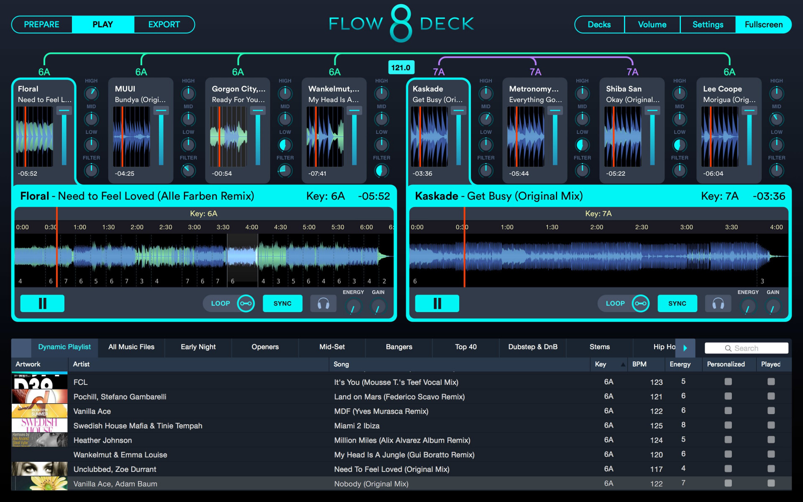Open the Bangers playlist tab
803x502 pixels.
(399, 347)
